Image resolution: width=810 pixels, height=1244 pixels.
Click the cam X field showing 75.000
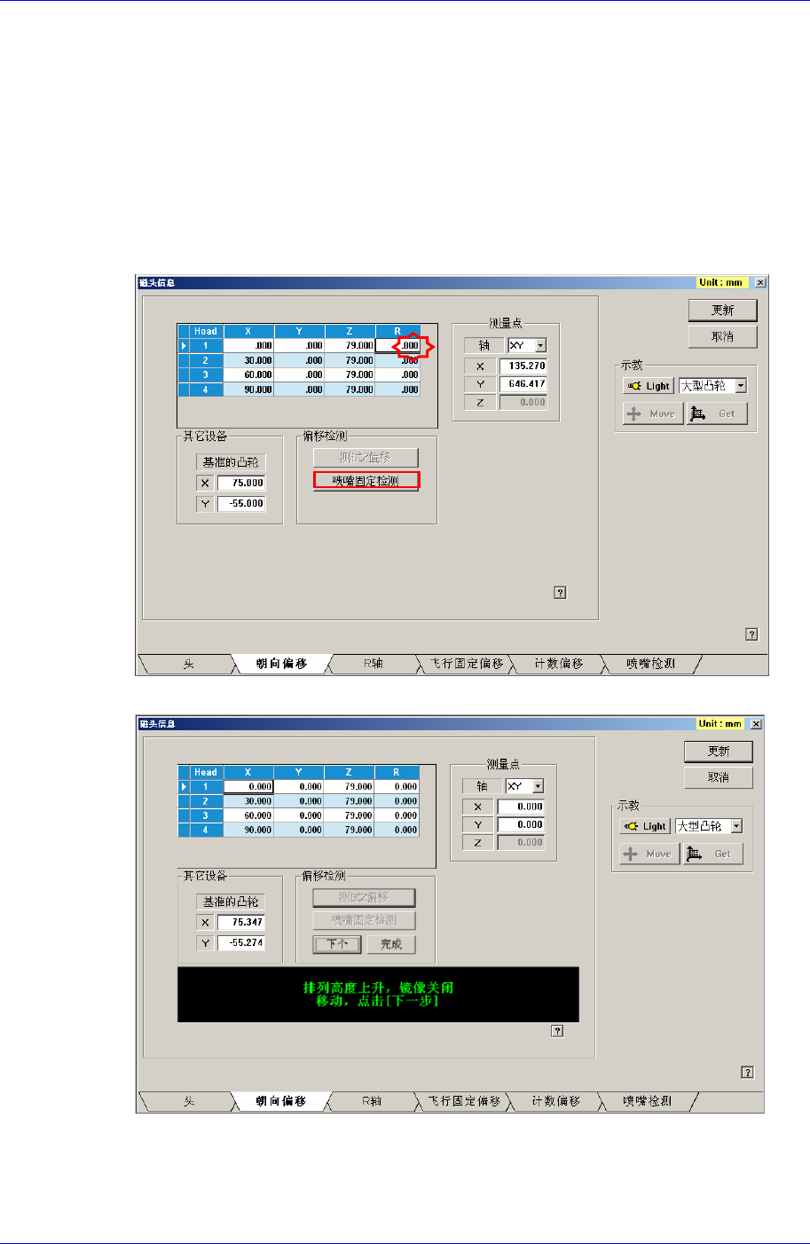coord(241,483)
